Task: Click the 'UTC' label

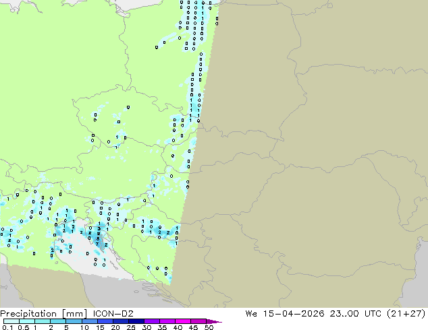Action: click(373, 314)
